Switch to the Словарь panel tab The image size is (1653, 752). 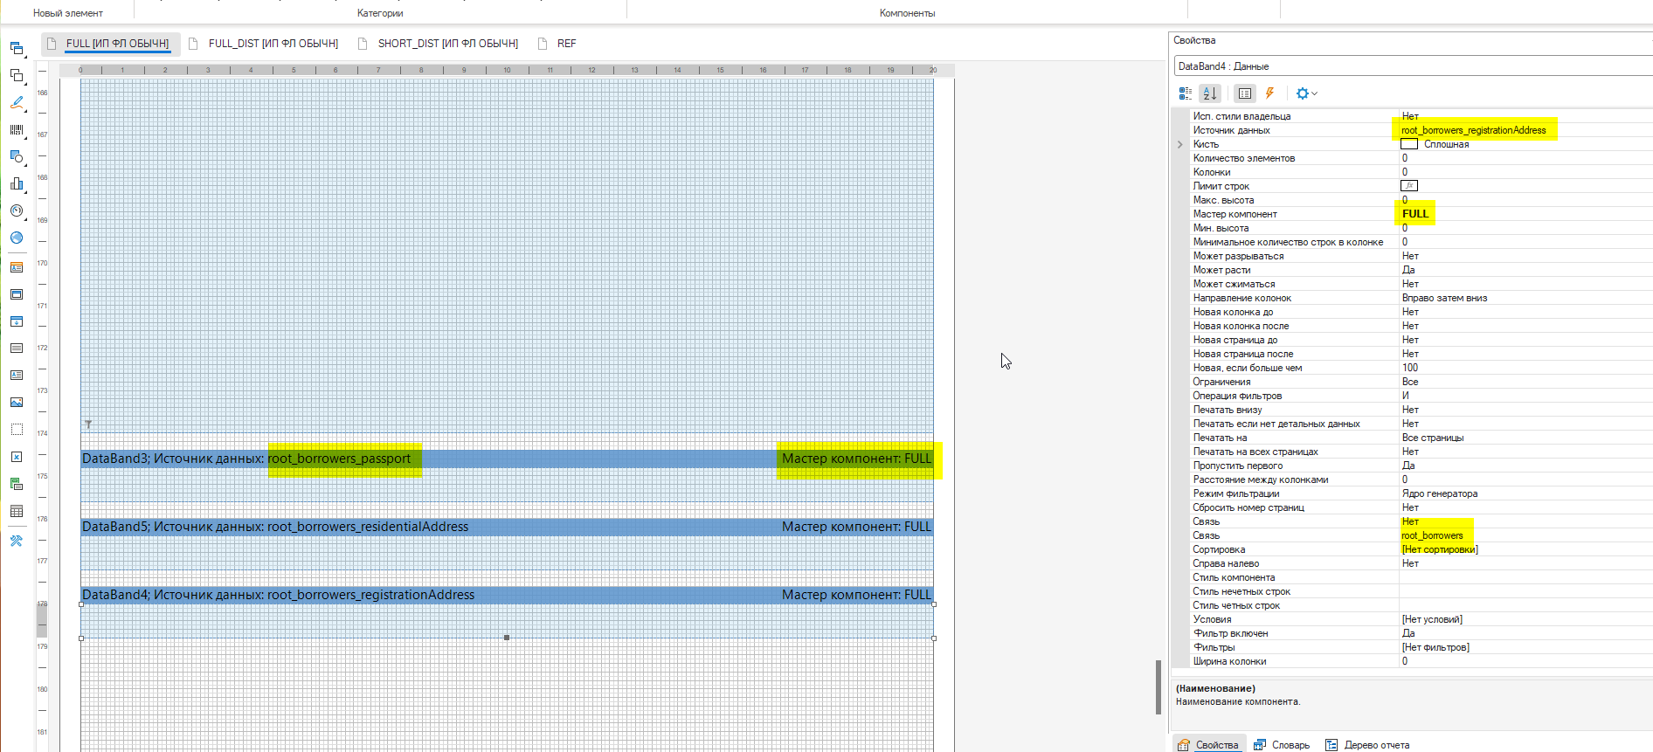point(1282,745)
